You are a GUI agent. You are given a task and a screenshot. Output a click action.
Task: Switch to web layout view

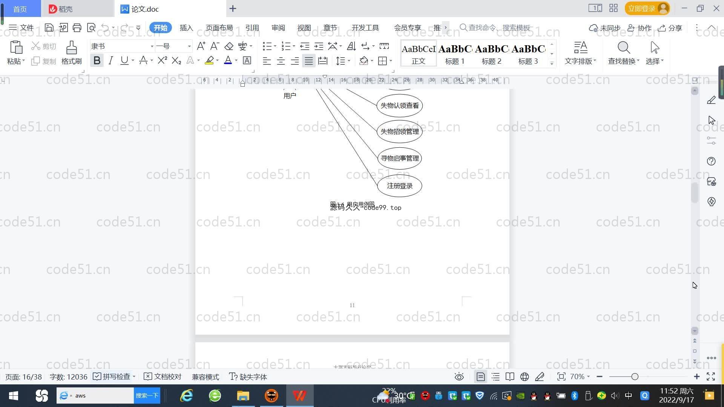[525, 376]
